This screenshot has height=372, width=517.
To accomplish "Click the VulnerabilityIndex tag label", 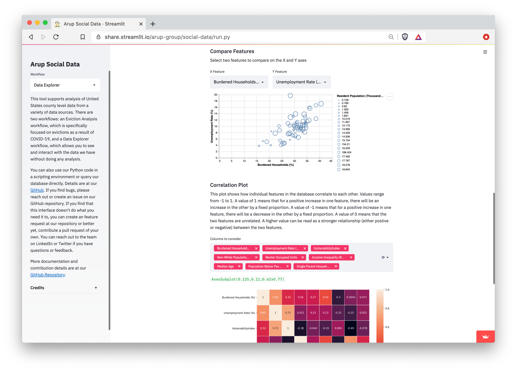I will (x=326, y=248).
